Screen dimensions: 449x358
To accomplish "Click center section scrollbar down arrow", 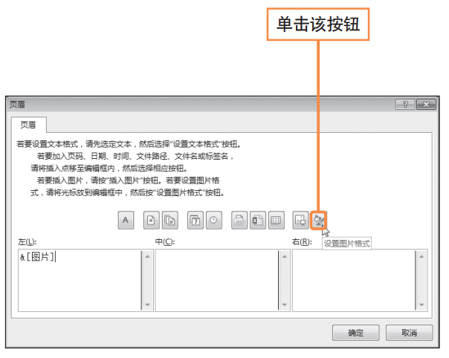I will click(285, 305).
